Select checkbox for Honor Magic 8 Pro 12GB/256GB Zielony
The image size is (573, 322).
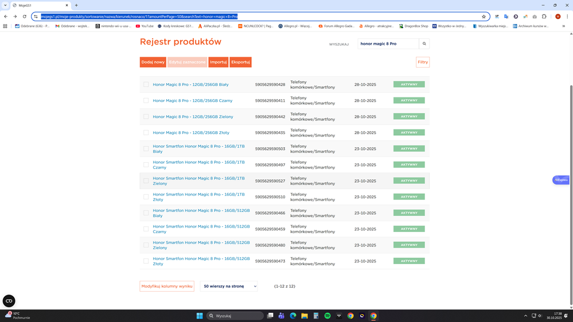click(x=146, y=117)
